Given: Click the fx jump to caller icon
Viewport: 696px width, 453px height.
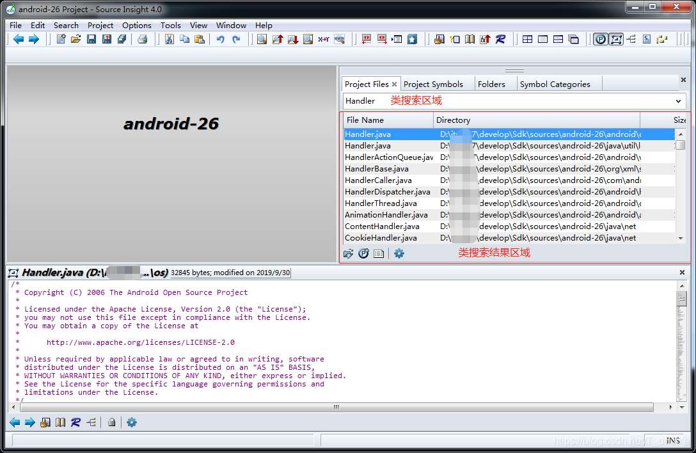Looking at the screenshot, I should coord(485,40).
